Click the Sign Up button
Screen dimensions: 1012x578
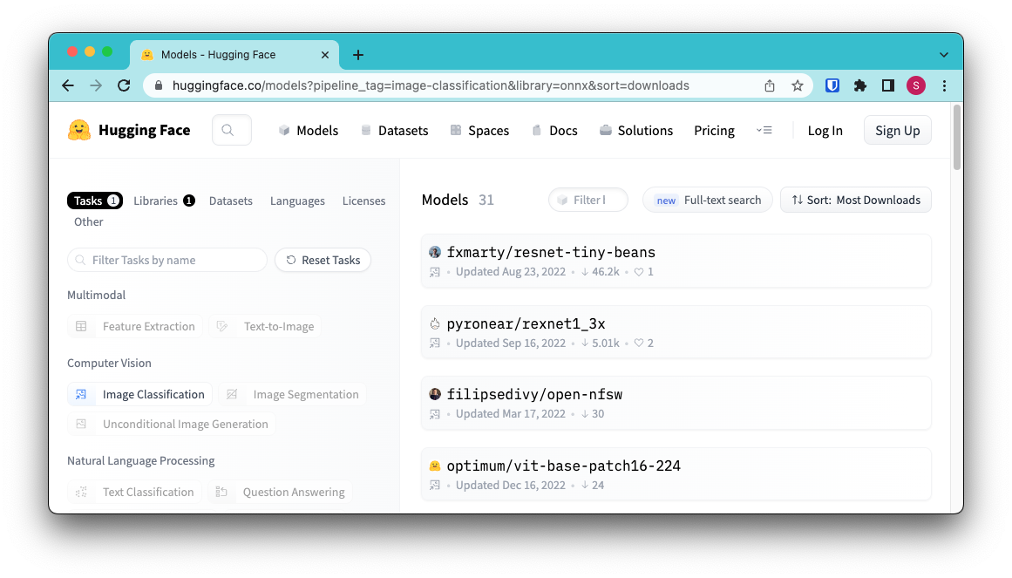(897, 131)
